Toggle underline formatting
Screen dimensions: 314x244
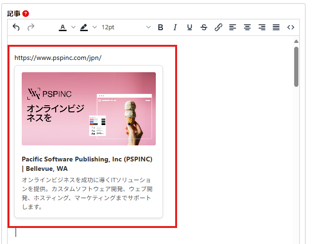(189, 27)
